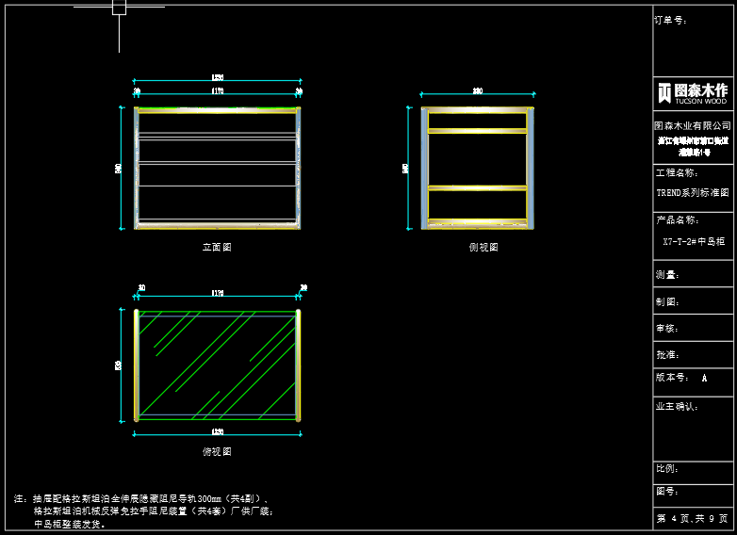
Task: Click the 测量 cell in the title block
Action: point(693,274)
